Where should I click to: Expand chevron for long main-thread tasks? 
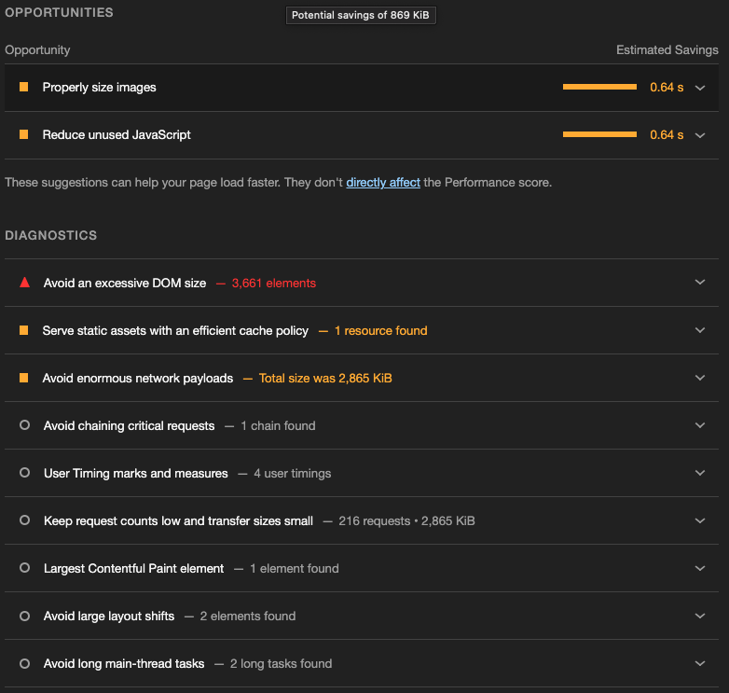click(700, 663)
